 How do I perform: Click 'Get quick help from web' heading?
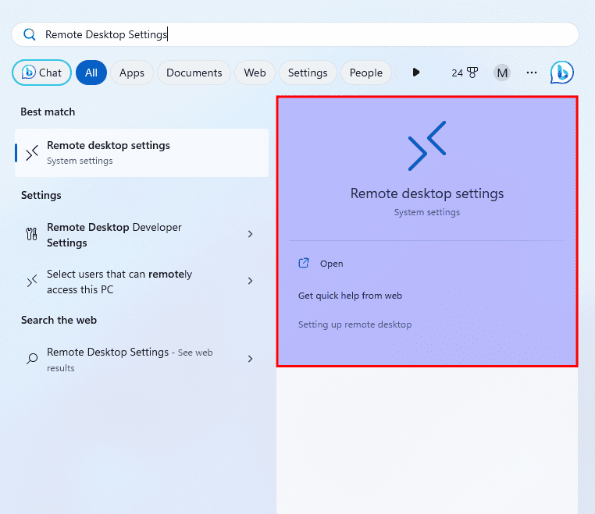tap(350, 296)
